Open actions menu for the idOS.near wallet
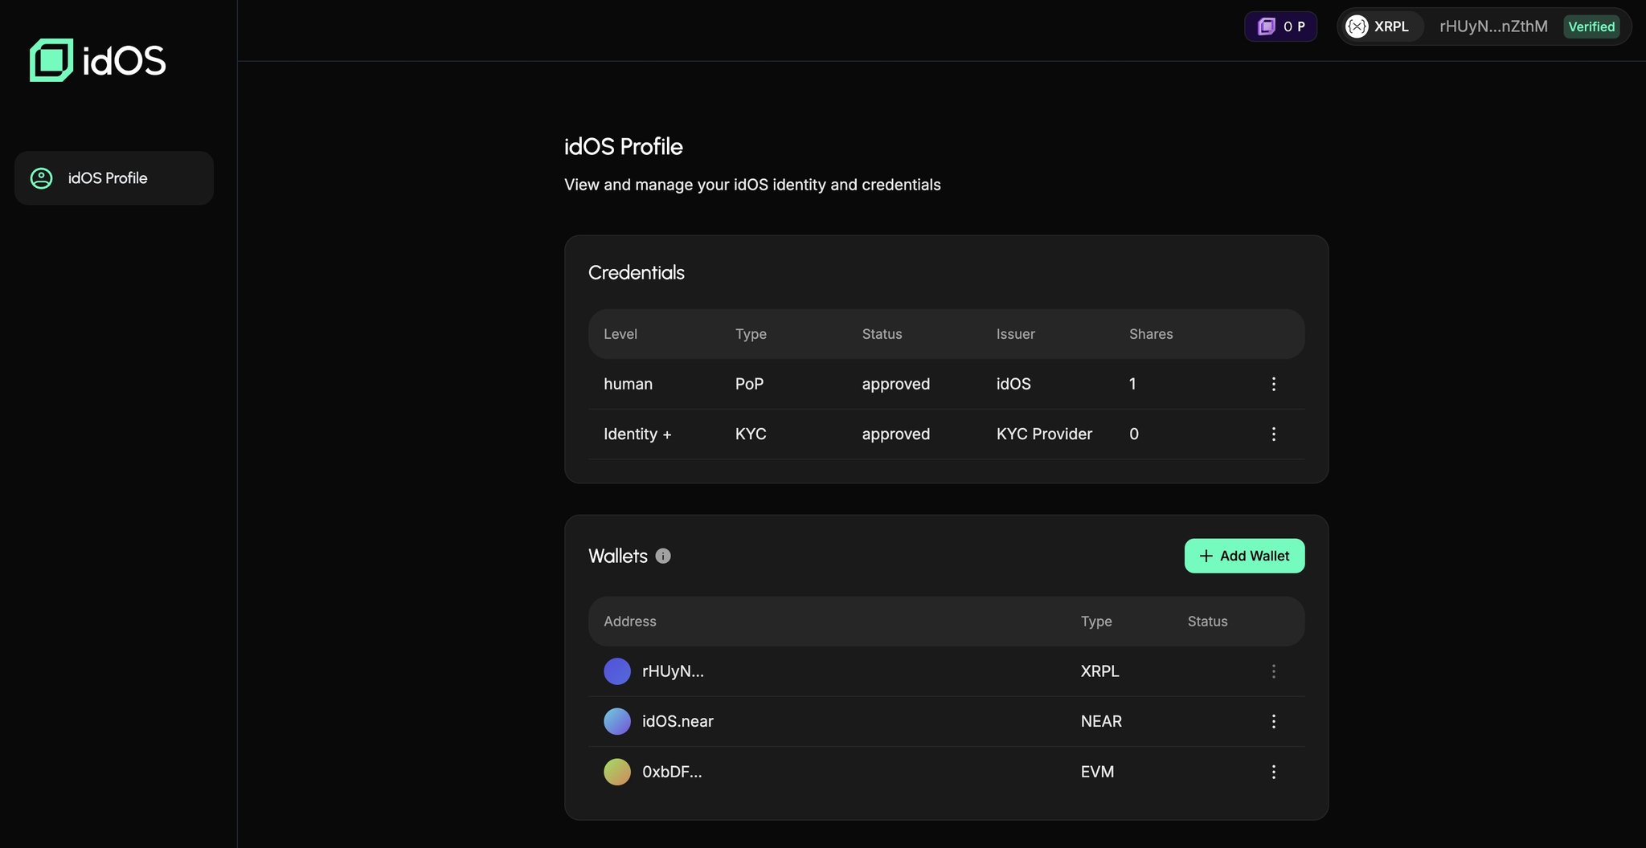 (1273, 721)
